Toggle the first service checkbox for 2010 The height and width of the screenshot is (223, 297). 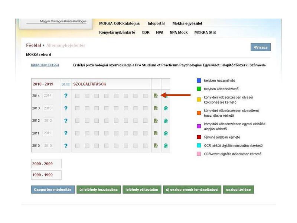click(78, 146)
